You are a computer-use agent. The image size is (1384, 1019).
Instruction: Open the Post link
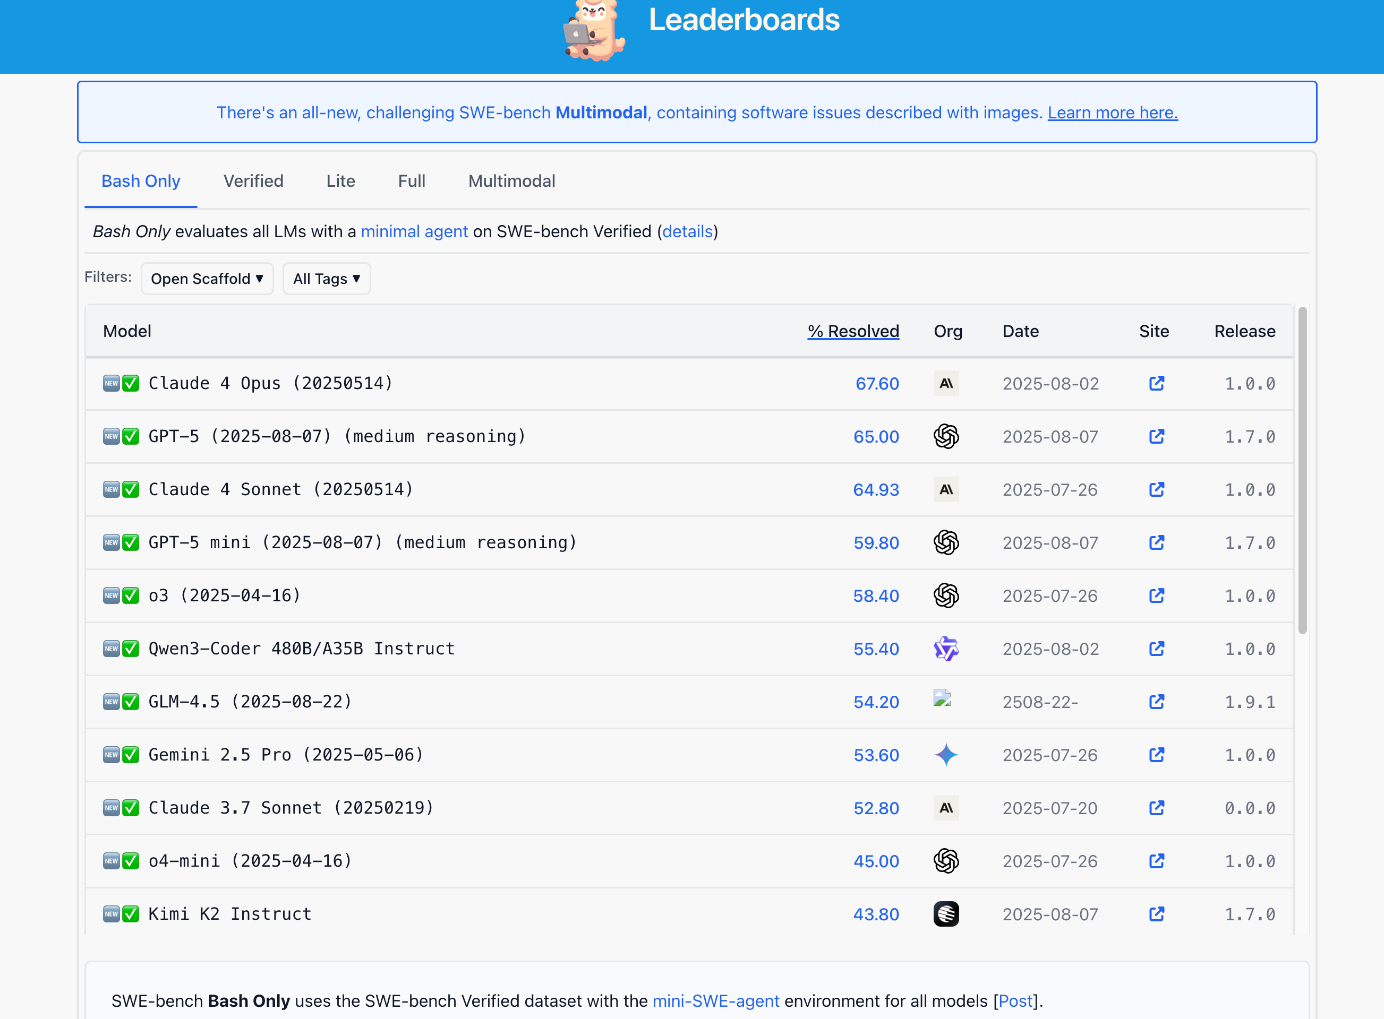[1015, 1001]
